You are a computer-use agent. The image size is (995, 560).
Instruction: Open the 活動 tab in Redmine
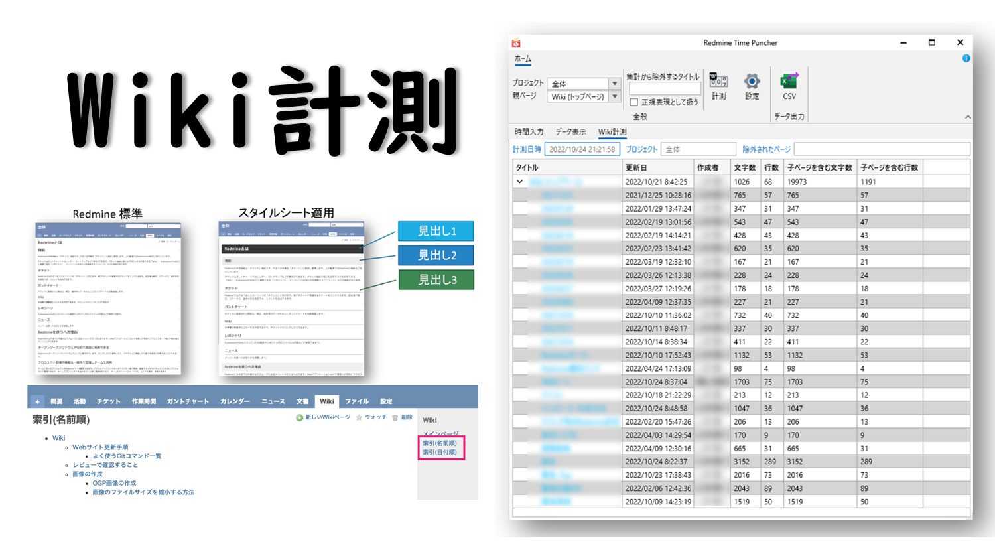80,401
